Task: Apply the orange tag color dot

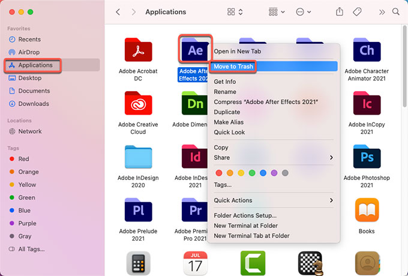Action: 230,173
